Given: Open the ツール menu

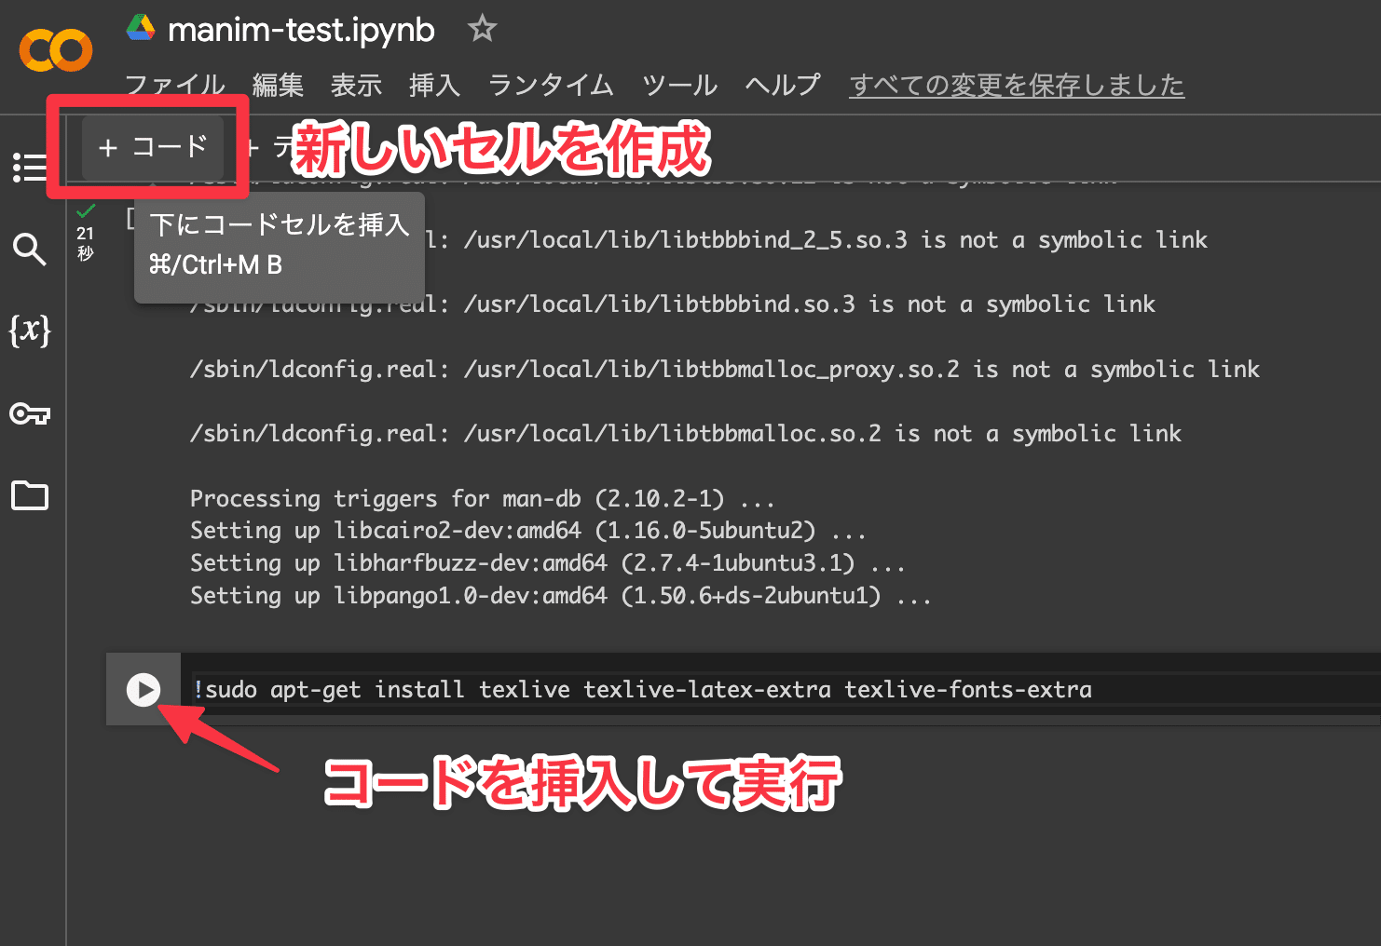Looking at the screenshot, I should pyautogui.click(x=679, y=86).
